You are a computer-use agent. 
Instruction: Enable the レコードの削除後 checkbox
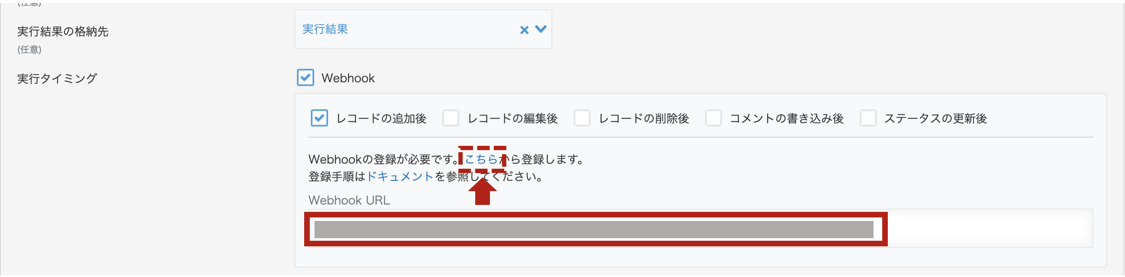coord(582,118)
